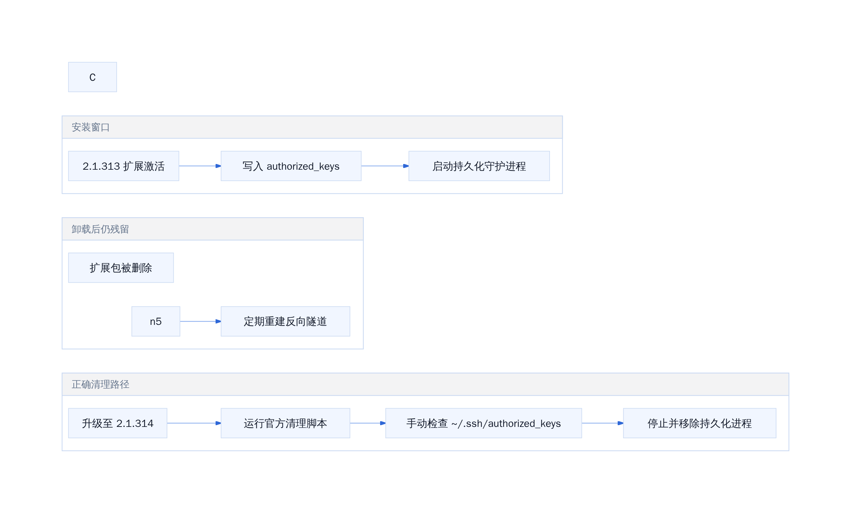
Task: Click the 启动持久化守护进程 node
Action: click(479, 166)
